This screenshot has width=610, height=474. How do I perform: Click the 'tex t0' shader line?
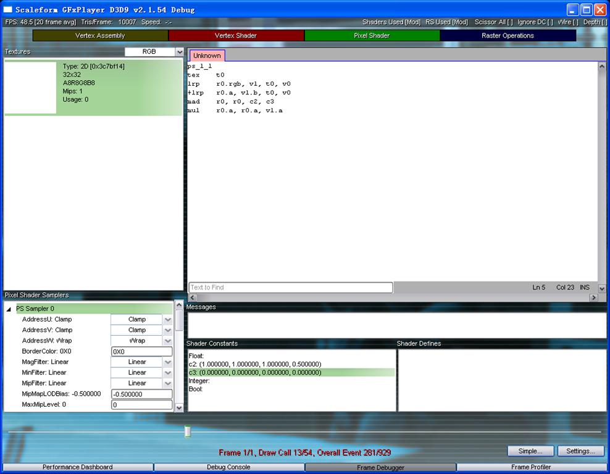[206, 75]
